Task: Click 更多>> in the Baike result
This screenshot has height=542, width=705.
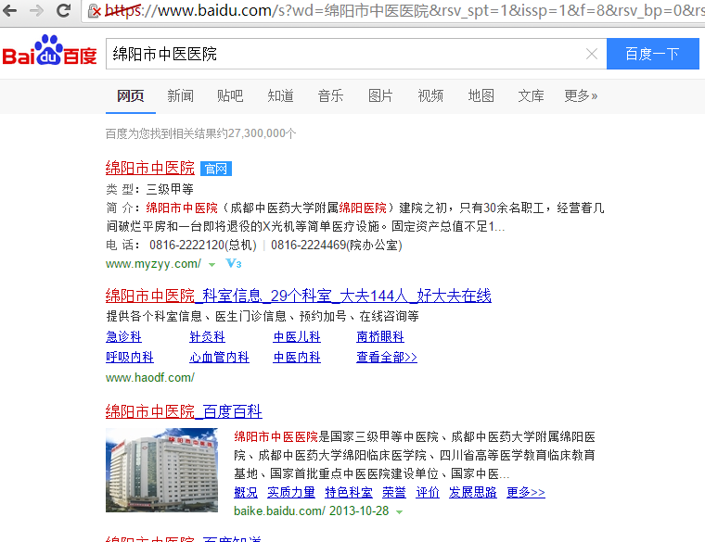Action: click(x=526, y=493)
